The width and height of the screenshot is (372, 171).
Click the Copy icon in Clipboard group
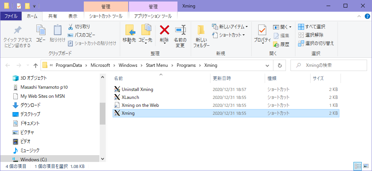coord(41,30)
